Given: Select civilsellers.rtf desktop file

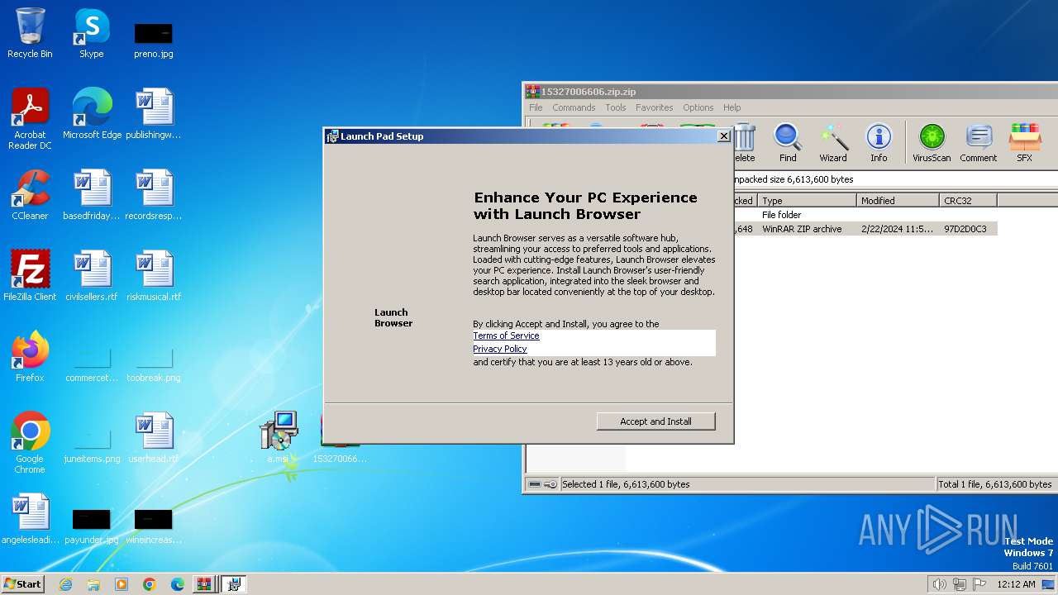Looking at the screenshot, I should tap(92, 276).
